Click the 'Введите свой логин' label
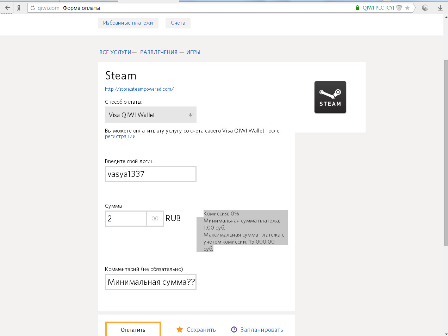The width and height of the screenshot is (448, 336). point(129,161)
